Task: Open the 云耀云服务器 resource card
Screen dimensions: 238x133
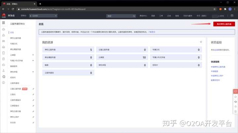Action: pos(122,50)
